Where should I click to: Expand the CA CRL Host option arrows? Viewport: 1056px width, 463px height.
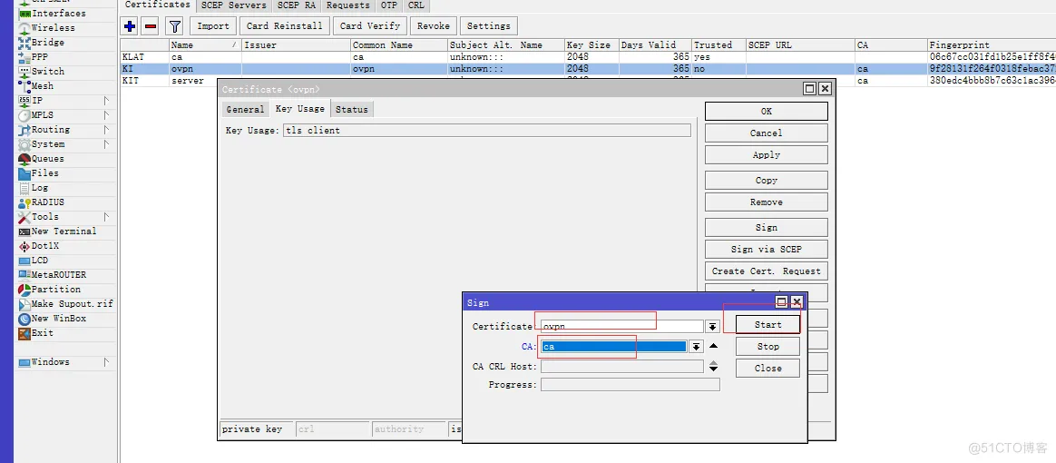pos(713,367)
